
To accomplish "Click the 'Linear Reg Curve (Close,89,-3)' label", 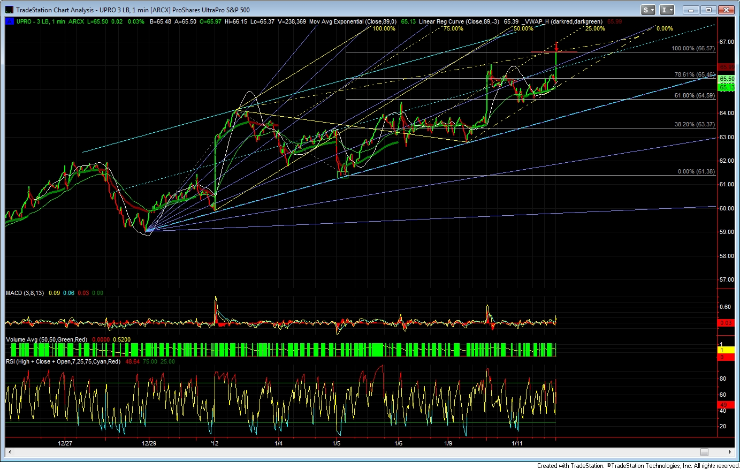I will click(459, 21).
